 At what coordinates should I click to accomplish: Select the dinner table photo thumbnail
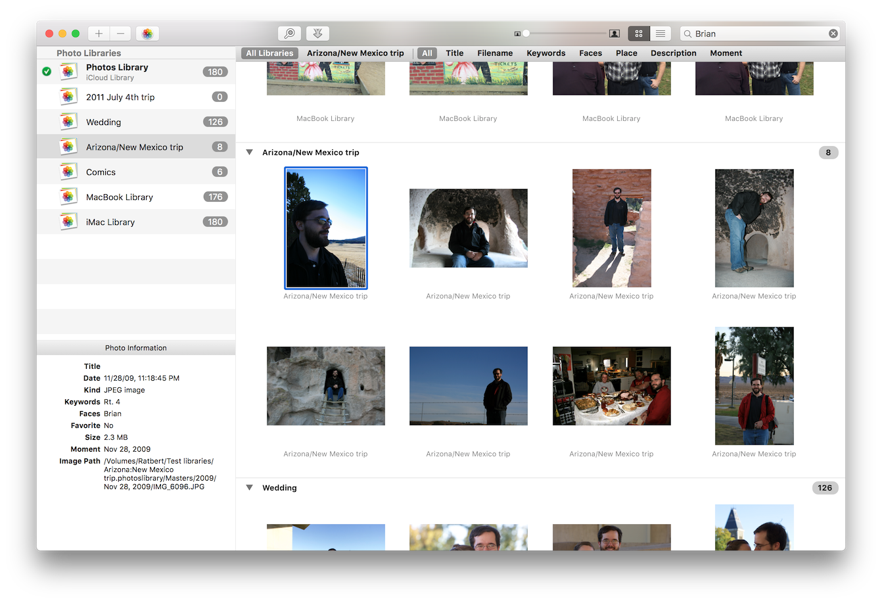[x=611, y=386]
